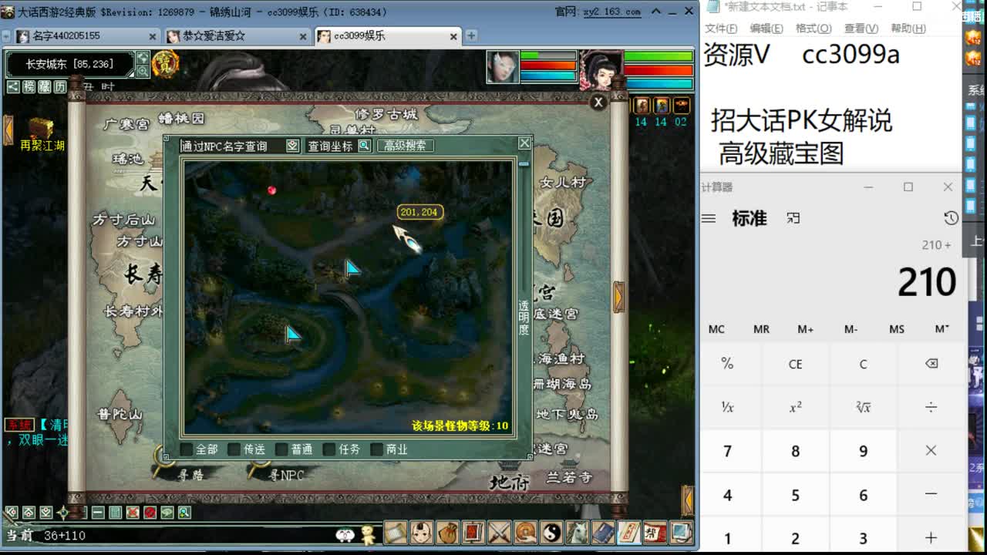Open the calculator hamburger menu
987x555 pixels.
coord(709,218)
